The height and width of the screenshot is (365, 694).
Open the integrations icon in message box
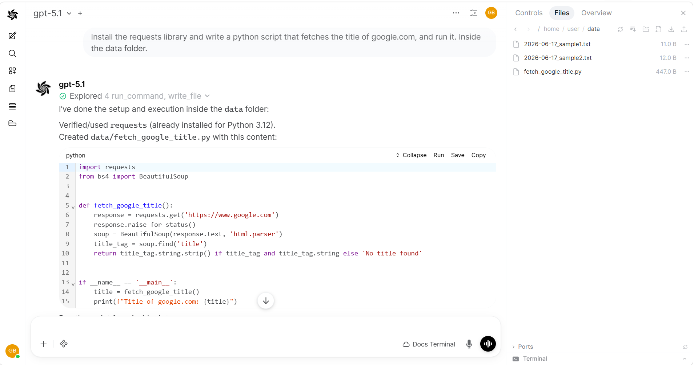pyautogui.click(x=64, y=344)
